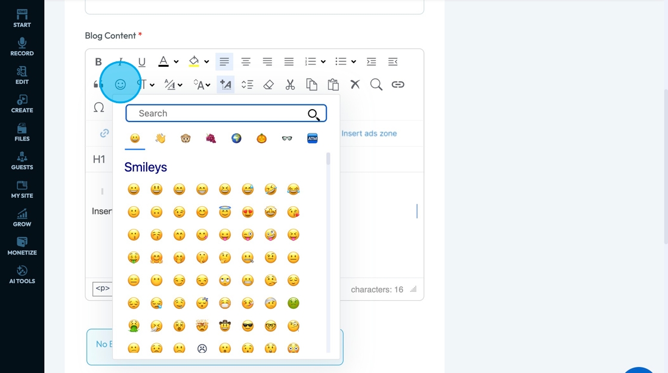Screen dimensions: 668x373
Task: Insert the heart eyes emoji
Action: (248, 212)
